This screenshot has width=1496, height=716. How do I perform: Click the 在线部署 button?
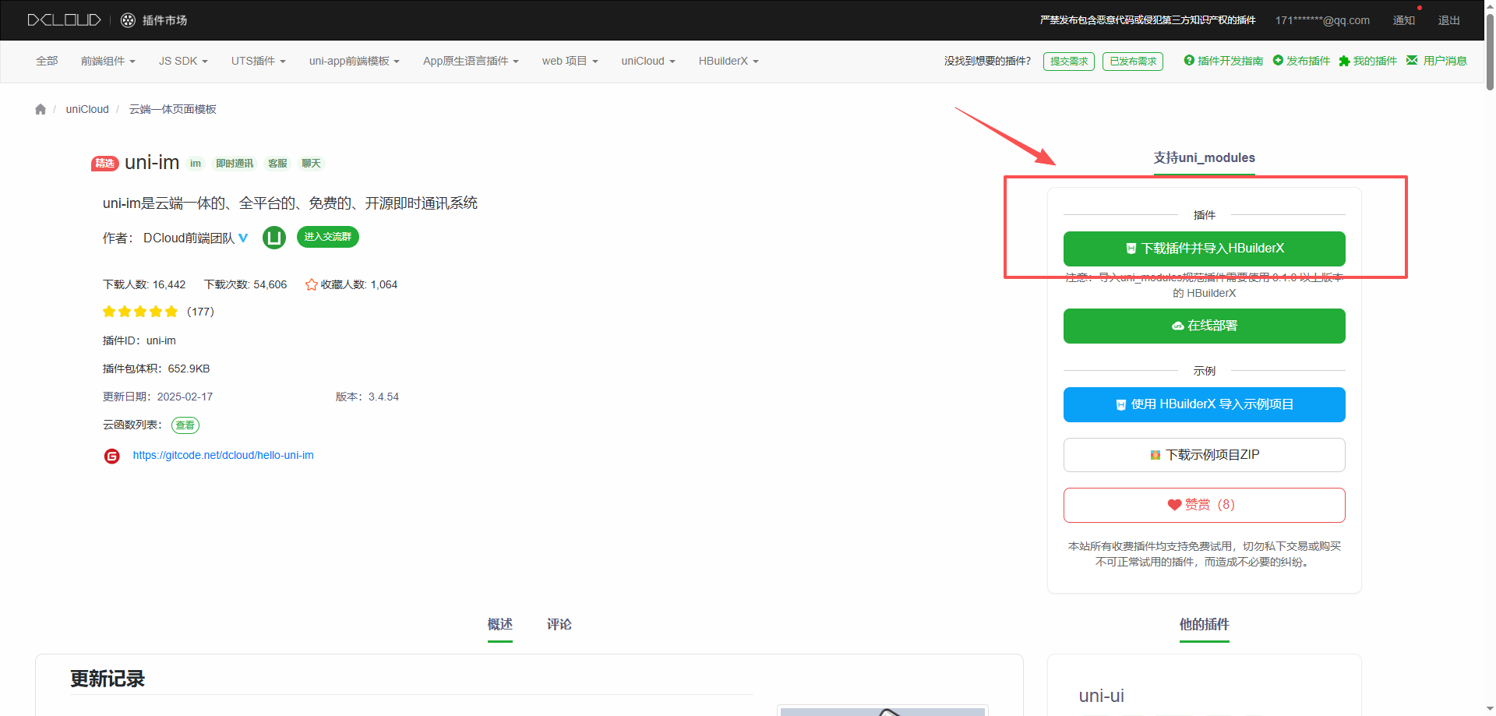pos(1205,326)
